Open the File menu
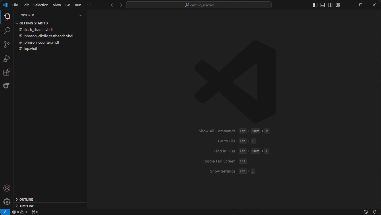 [x=15, y=5]
